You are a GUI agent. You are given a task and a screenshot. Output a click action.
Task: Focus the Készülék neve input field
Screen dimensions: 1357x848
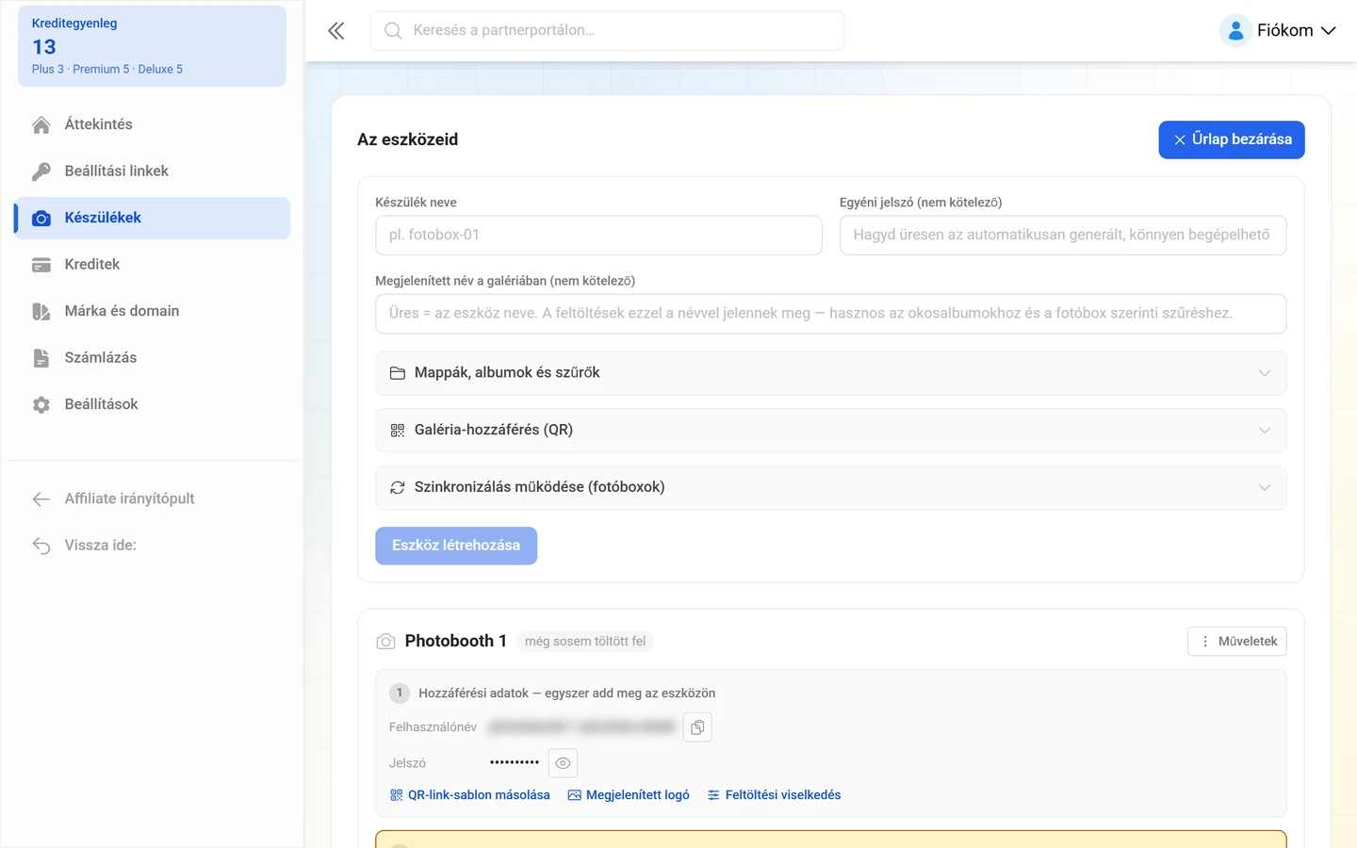pyautogui.click(x=598, y=236)
